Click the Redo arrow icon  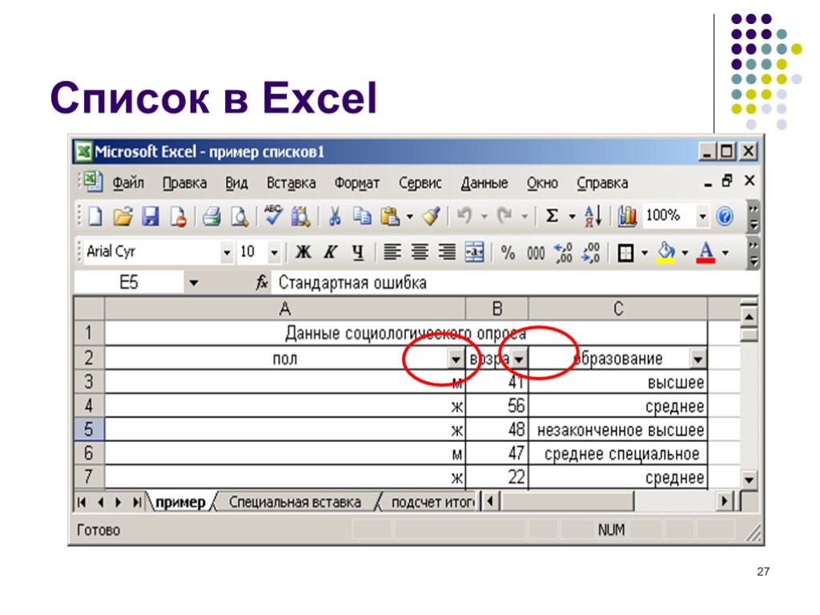[505, 215]
